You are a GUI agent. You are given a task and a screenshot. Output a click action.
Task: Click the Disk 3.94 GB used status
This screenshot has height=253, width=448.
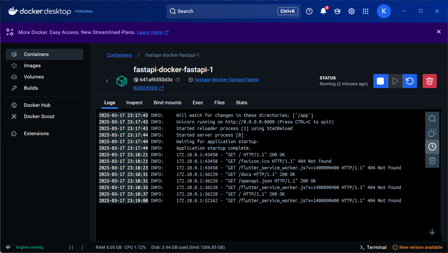(188, 247)
